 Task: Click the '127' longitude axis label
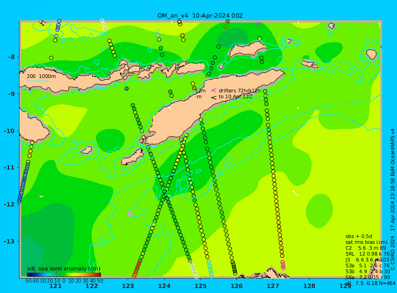[x=273, y=286]
